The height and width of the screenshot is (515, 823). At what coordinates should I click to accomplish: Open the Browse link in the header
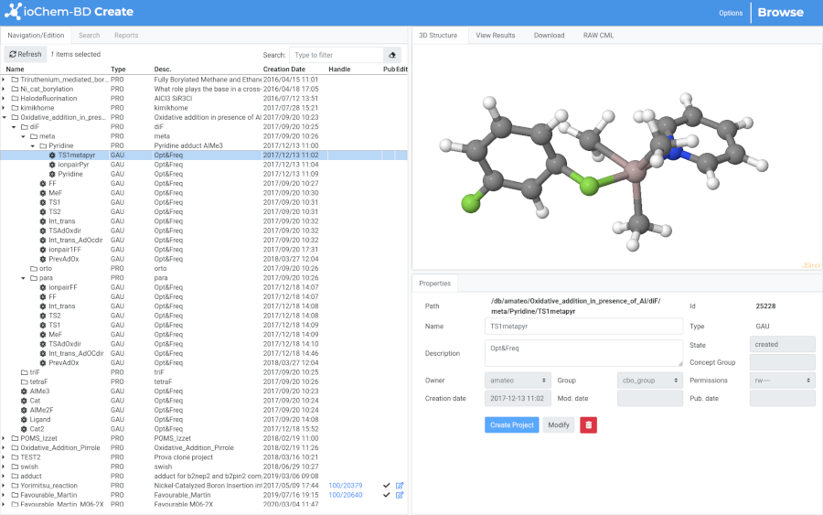click(x=781, y=12)
